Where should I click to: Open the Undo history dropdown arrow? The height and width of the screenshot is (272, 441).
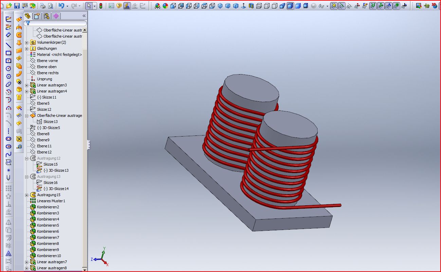[67, 6]
